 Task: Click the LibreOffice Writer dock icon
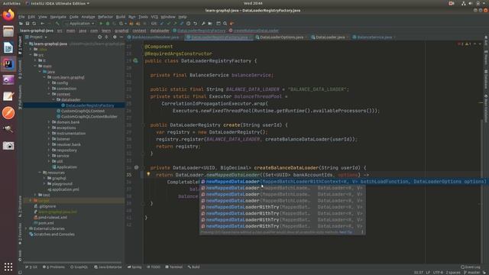8,47
